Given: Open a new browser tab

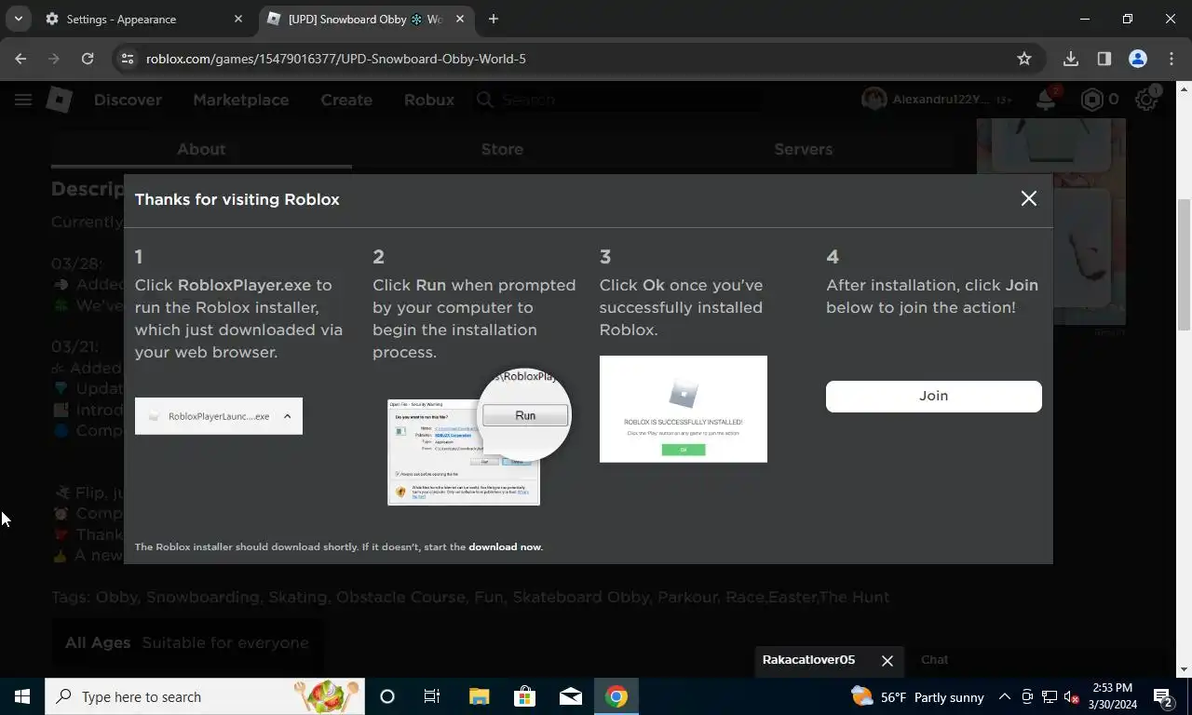Looking at the screenshot, I should (494, 19).
